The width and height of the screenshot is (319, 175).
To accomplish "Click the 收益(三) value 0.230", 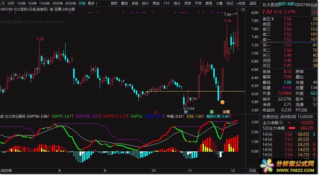I will click(x=286, y=110).
